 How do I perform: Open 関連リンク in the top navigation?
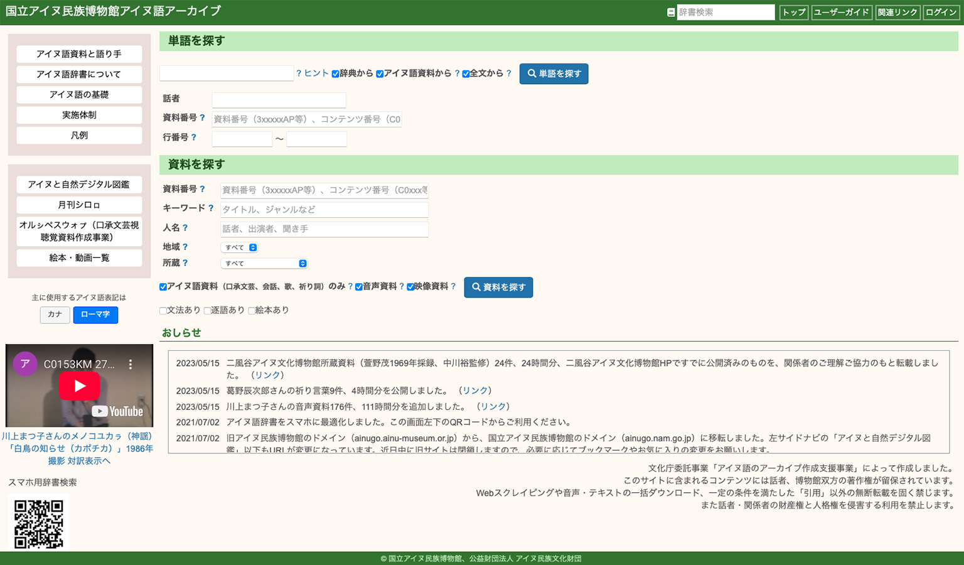click(897, 12)
